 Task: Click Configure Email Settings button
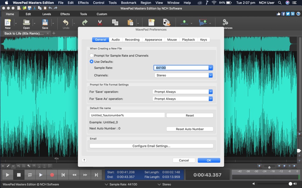[x=151, y=146]
